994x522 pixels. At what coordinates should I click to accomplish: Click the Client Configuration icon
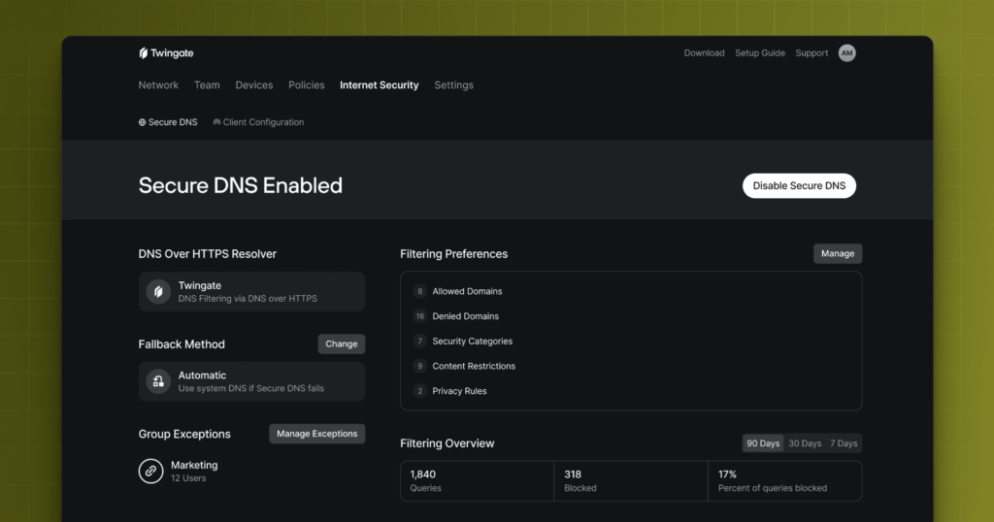(x=216, y=122)
